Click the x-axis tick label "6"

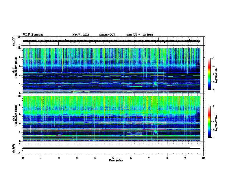click(131, 158)
